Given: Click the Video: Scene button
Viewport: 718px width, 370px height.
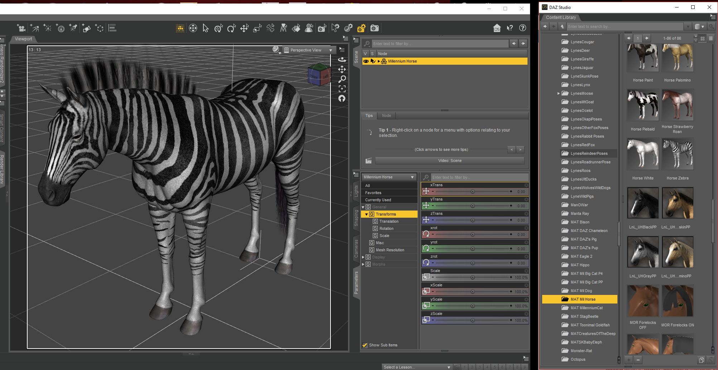Looking at the screenshot, I should [449, 161].
